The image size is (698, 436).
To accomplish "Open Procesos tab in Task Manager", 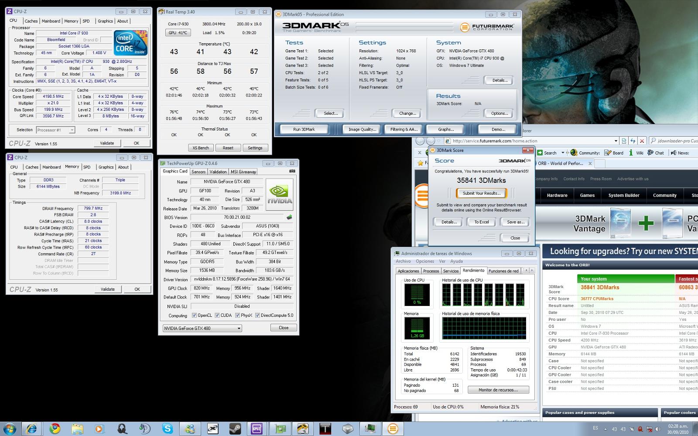I will (x=431, y=271).
